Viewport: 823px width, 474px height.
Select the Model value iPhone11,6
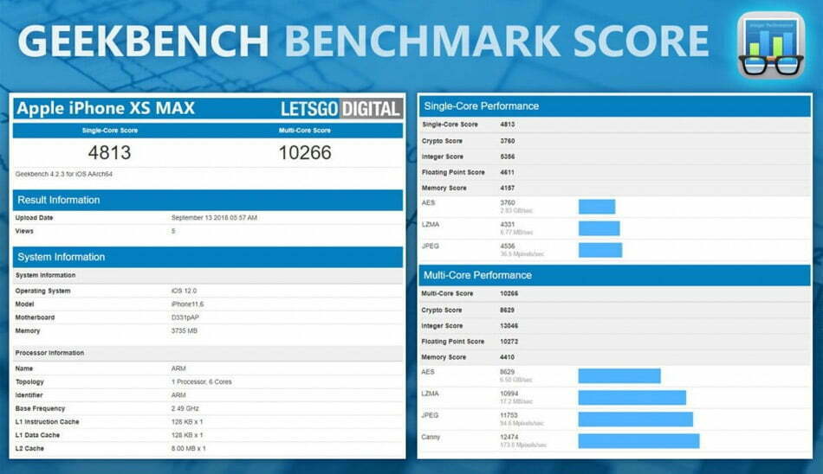click(187, 304)
